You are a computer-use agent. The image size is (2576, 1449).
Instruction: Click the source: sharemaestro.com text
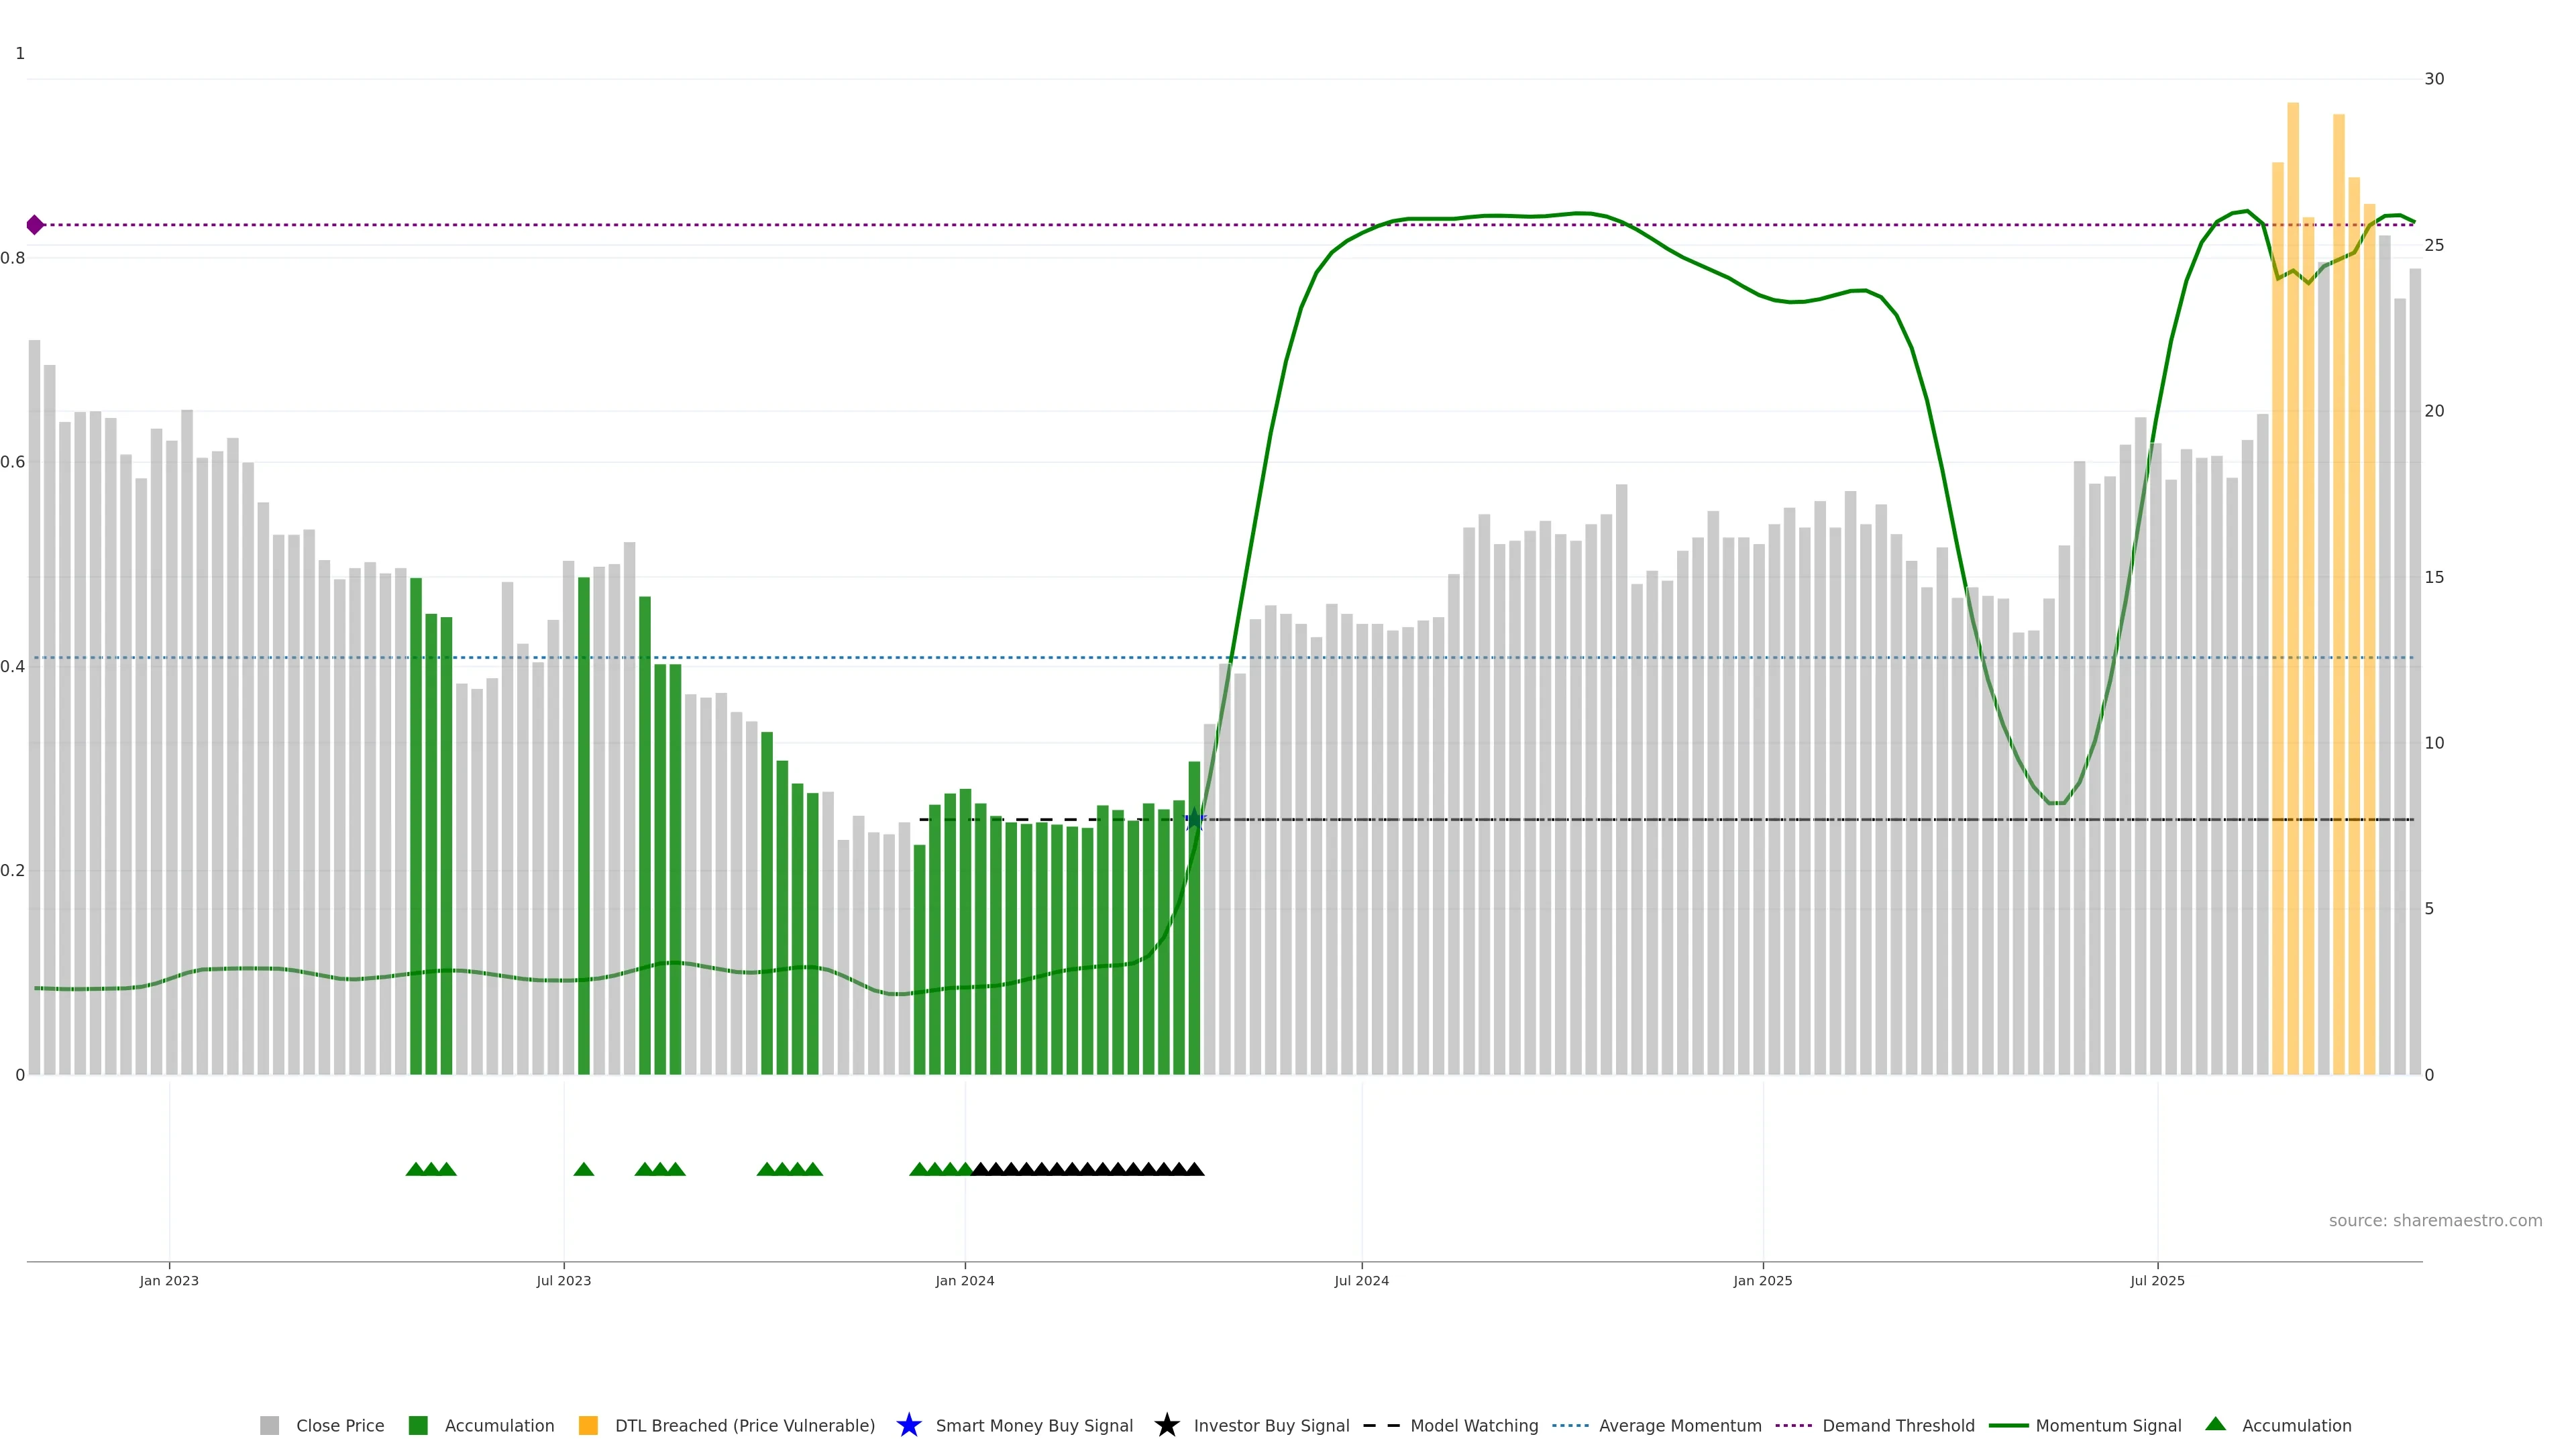[x=2435, y=1221]
